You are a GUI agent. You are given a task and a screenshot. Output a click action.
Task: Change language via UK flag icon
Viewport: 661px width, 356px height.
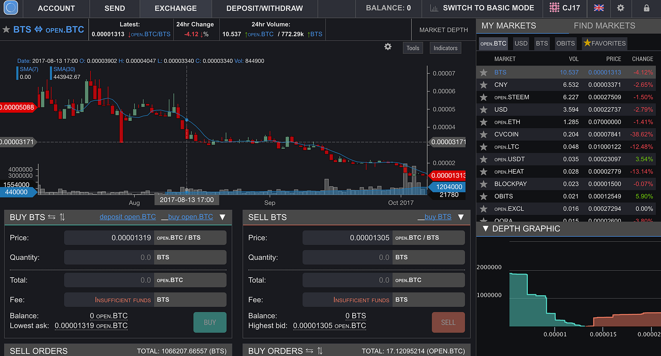click(599, 8)
